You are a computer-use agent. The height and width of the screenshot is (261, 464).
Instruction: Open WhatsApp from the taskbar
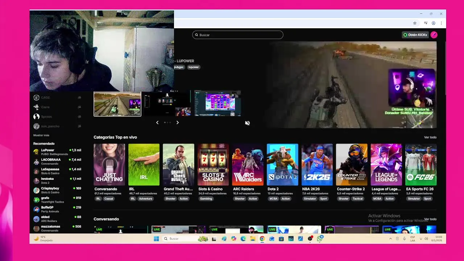pyautogui.click(x=320, y=239)
